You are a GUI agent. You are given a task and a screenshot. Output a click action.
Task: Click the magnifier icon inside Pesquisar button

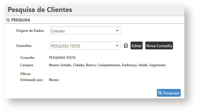pyautogui.click(x=160, y=93)
